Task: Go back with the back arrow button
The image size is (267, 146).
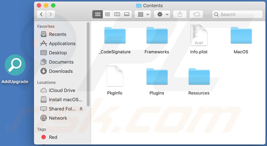Action: click(x=41, y=14)
